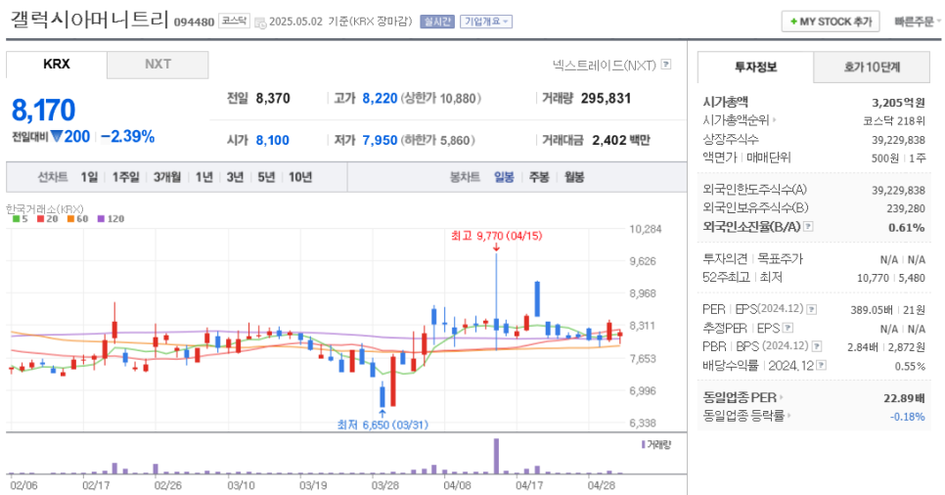Click 외국인보유주식수 value 239,280
Image resolution: width=945 pixels, height=495 pixels.
click(x=906, y=208)
